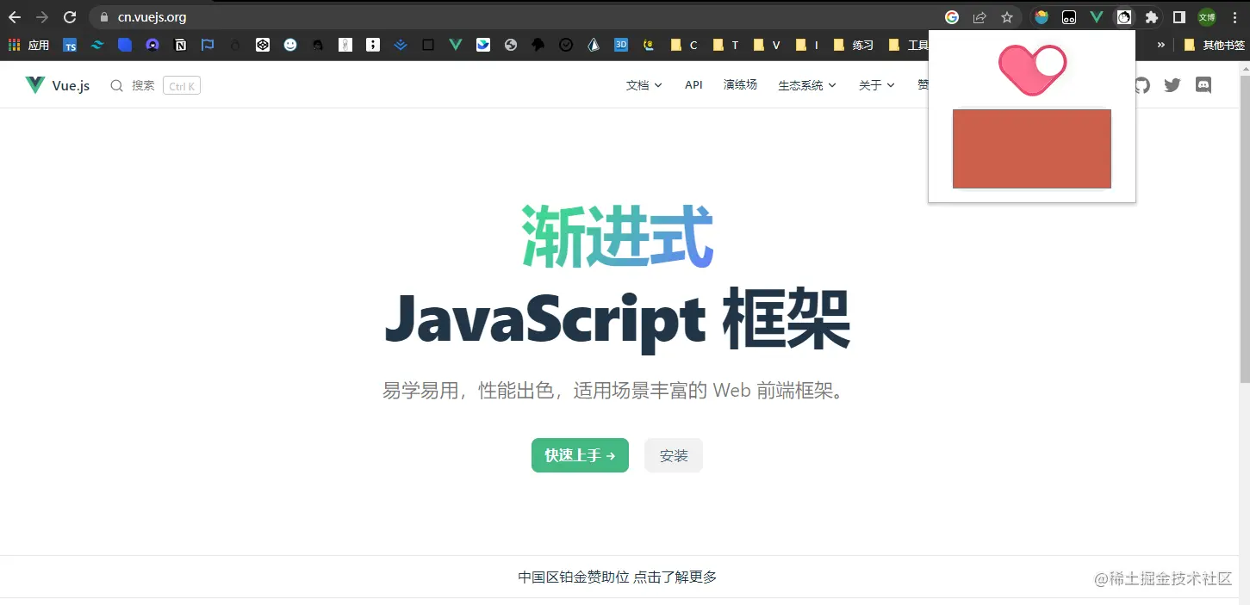Focus the 搜索 search field
Viewport: 1250px width, 605px height.
point(155,85)
